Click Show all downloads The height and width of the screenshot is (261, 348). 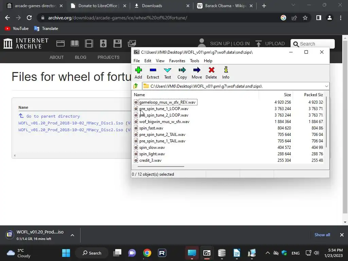pyautogui.click(x=322, y=235)
